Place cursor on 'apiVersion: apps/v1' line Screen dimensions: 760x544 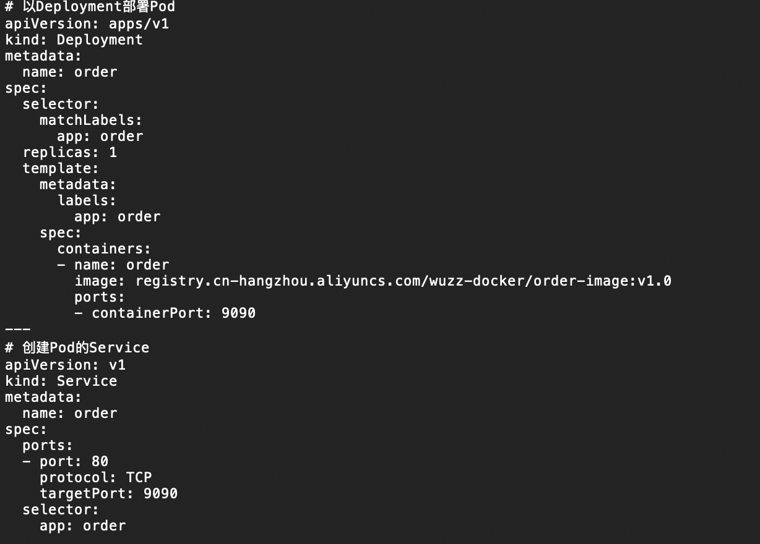pos(87,23)
